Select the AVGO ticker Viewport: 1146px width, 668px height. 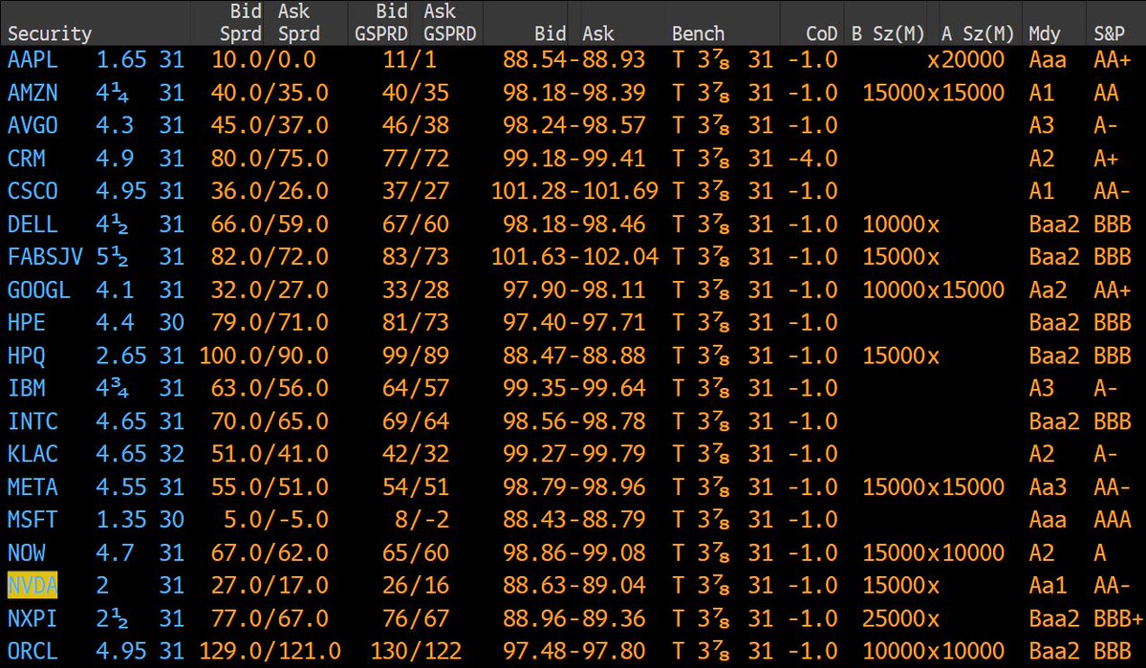point(32,126)
